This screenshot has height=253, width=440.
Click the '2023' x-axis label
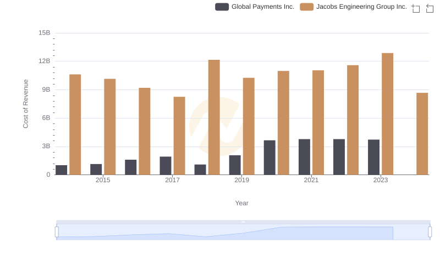[x=381, y=180]
